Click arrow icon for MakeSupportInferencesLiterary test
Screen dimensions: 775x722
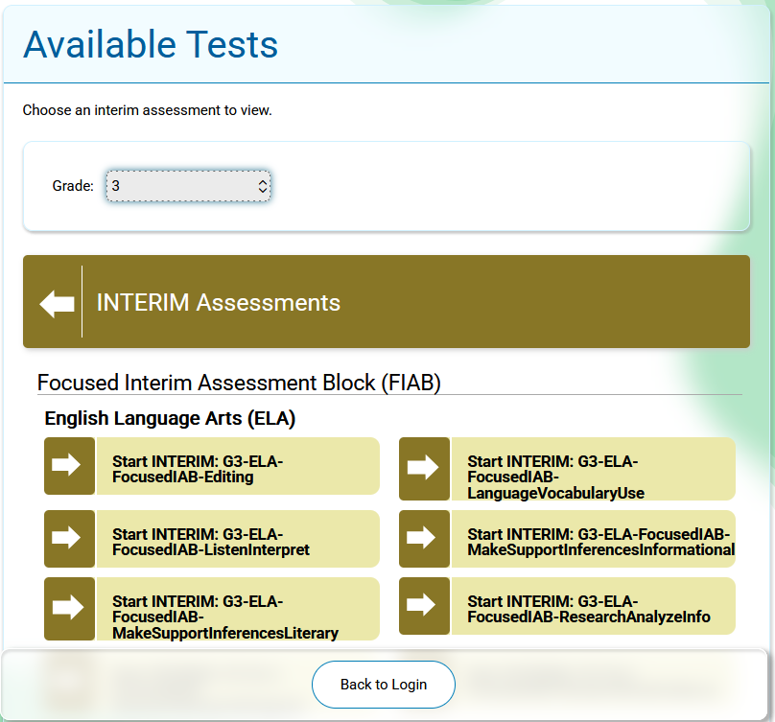tap(68, 608)
